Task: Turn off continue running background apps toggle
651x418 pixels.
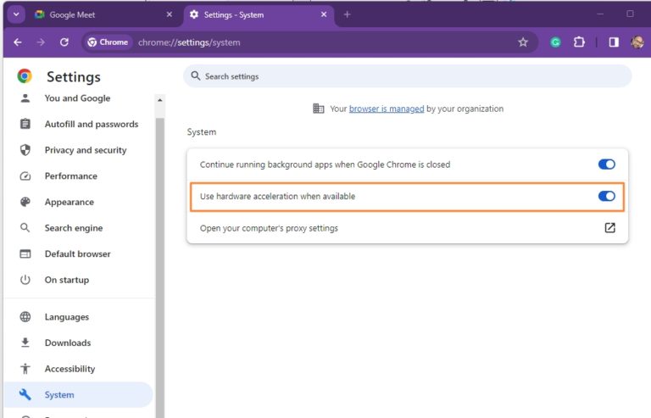Action: (x=606, y=164)
